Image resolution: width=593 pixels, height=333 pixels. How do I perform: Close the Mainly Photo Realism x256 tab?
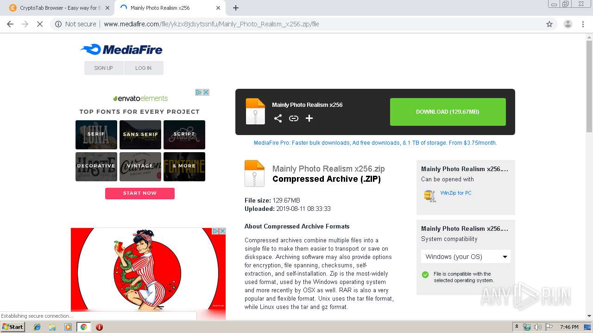[x=218, y=8]
